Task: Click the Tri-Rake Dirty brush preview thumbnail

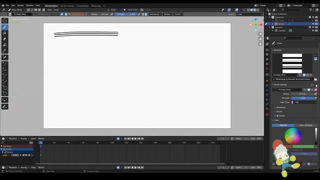Action: [292, 63]
